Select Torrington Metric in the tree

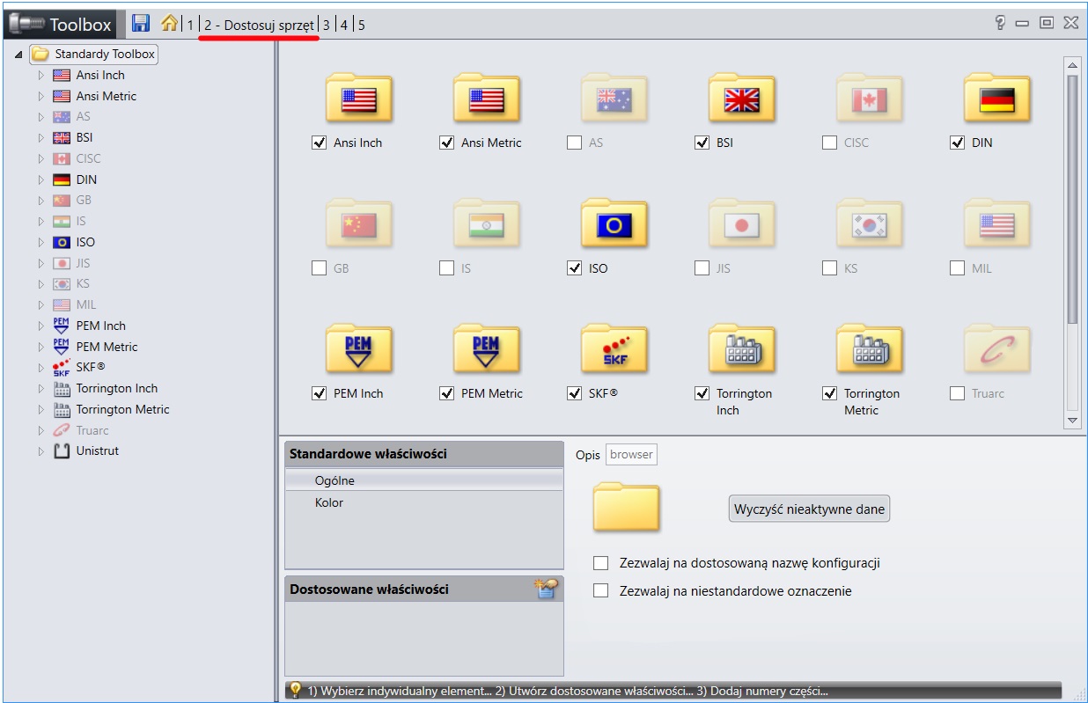(122, 409)
